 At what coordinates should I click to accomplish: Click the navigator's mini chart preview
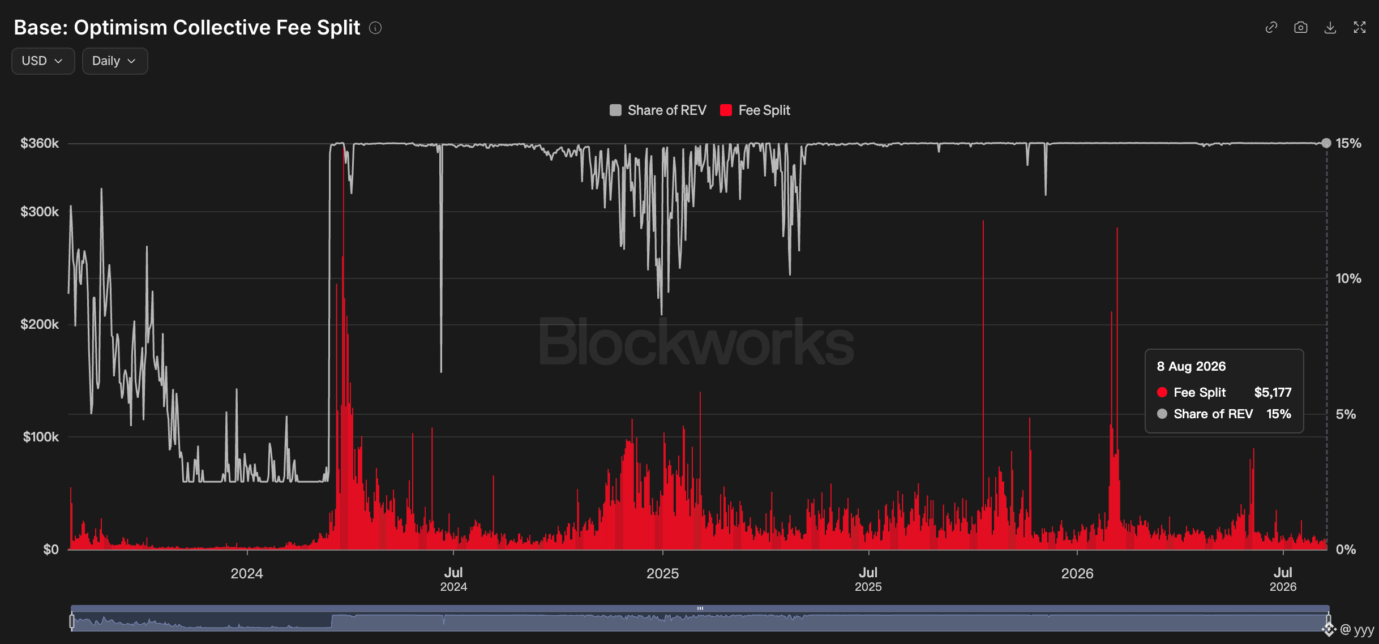coord(700,621)
